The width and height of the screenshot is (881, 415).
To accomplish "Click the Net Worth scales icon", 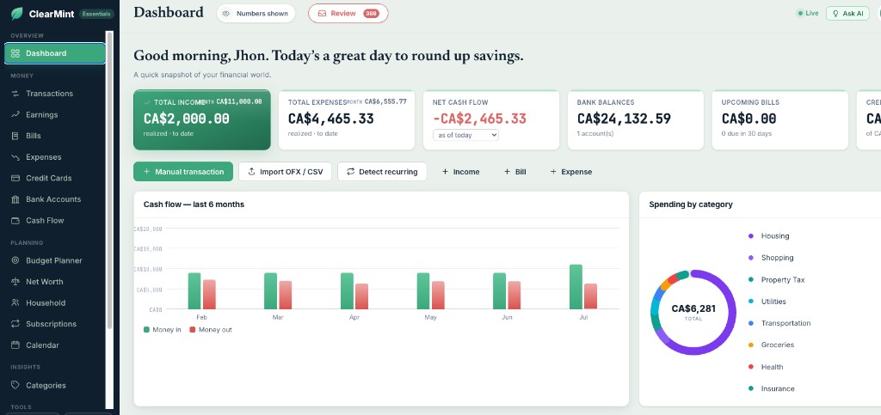I will click(15, 282).
